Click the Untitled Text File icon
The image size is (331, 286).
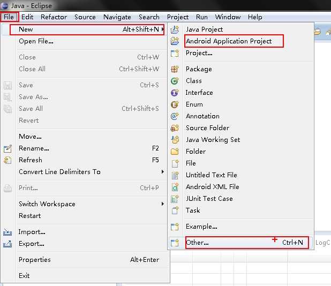click(x=175, y=175)
